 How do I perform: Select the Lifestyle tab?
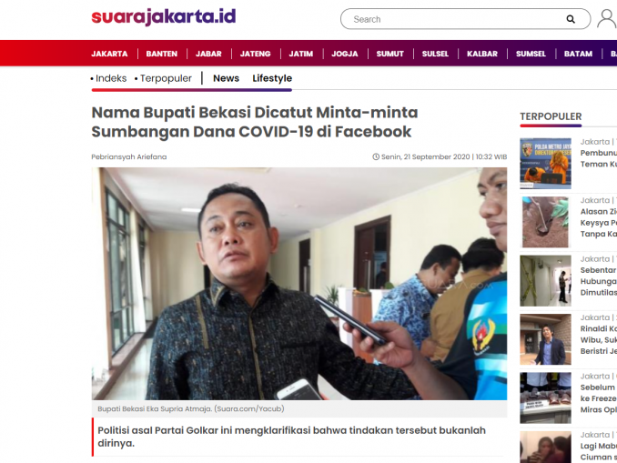pyautogui.click(x=272, y=78)
